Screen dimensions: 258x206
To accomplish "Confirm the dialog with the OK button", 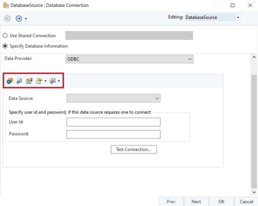I will (221, 202).
